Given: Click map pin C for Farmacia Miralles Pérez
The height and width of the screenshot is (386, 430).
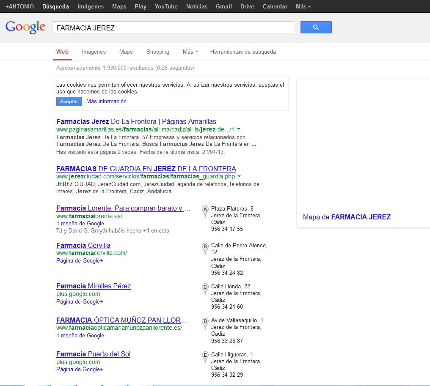Looking at the screenshot, I should tap(205, 289).
